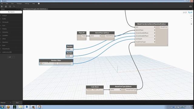
Task: Click the name input port of ModelTextType.ByName
Action: [x=115, y=90]
